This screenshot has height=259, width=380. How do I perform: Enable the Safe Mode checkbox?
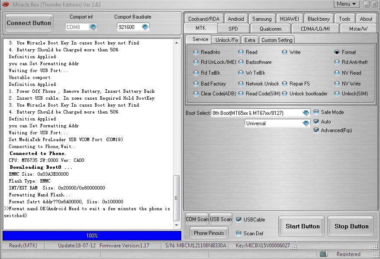point(316,112)
